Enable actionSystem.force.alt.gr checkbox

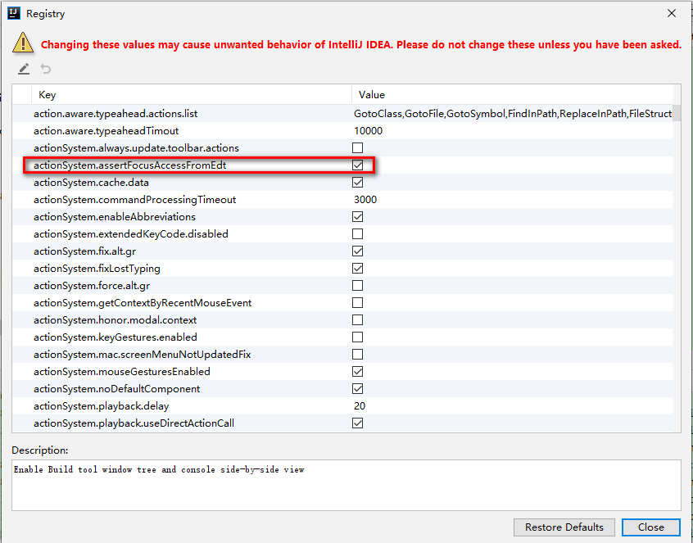(x=357, y=285)
